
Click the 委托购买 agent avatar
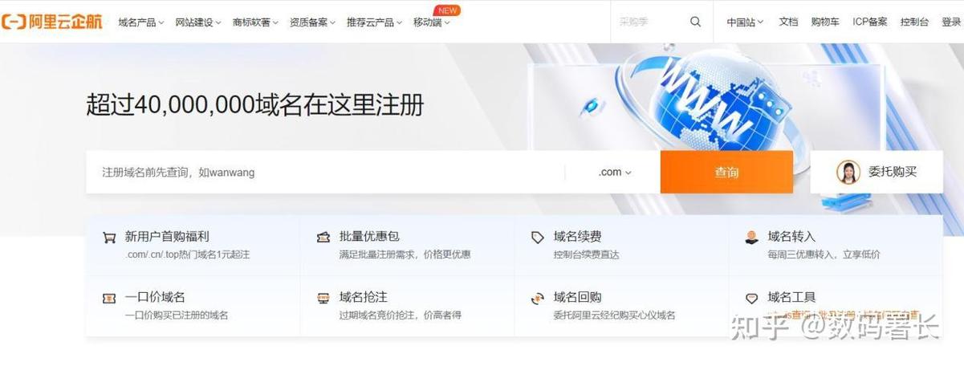848,172
